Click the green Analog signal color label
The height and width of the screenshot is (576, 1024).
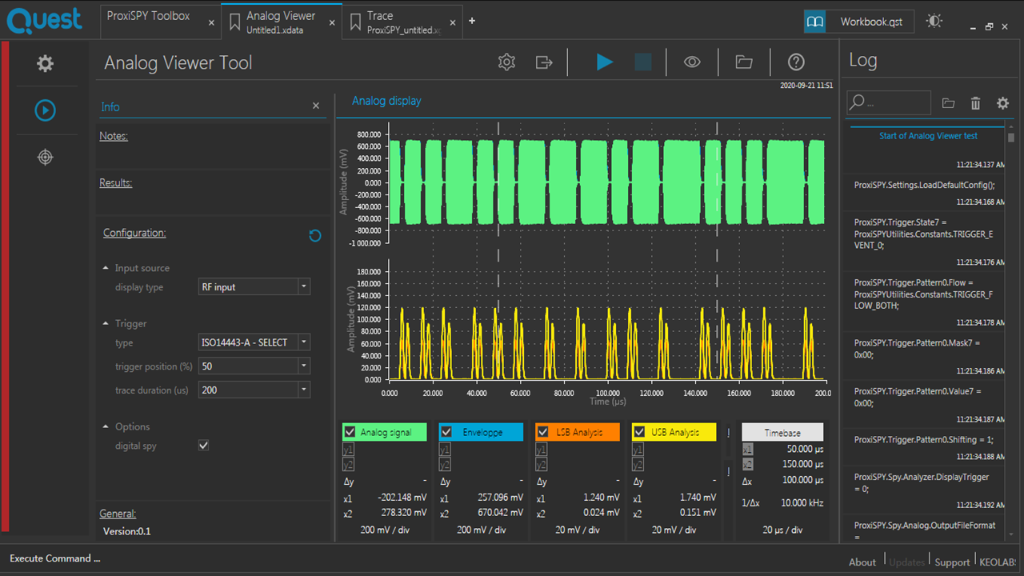[386, 432]
